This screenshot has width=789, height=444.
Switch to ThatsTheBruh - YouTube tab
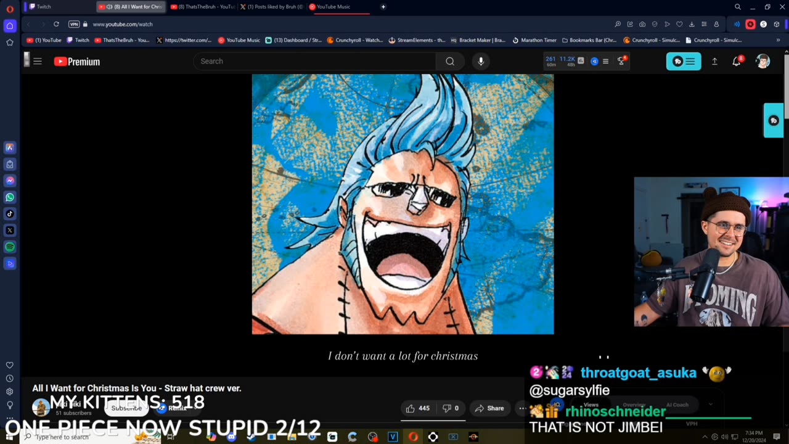pos(202,7)
